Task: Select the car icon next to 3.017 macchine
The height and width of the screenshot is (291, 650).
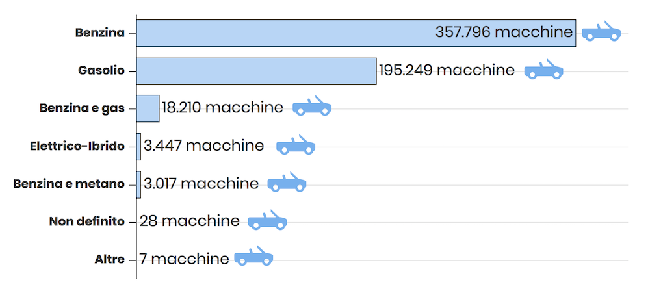Action: [287, 183]
